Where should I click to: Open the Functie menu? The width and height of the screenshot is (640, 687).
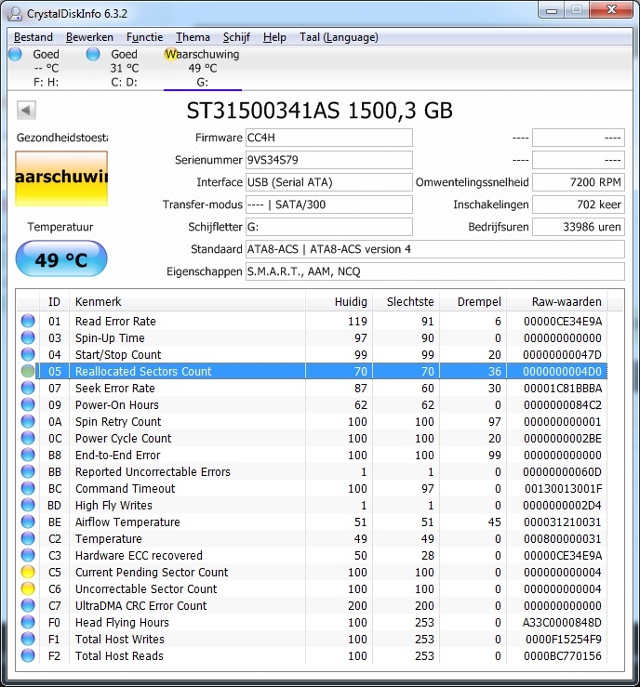pos(144,37)
